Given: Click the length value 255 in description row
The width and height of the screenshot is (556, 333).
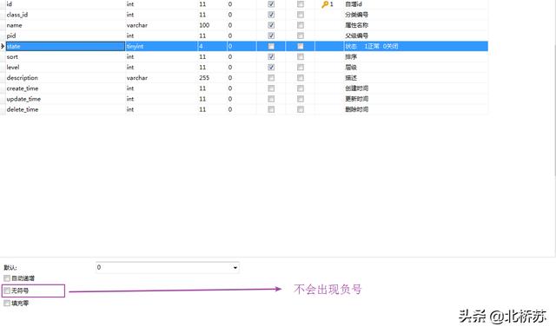Looking at the screenshot, I should [x=204, y=78].
